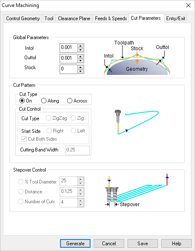Screen dimensions: 195x251
Task: Click the Cutting Band Width field
Action: (77, 150)
